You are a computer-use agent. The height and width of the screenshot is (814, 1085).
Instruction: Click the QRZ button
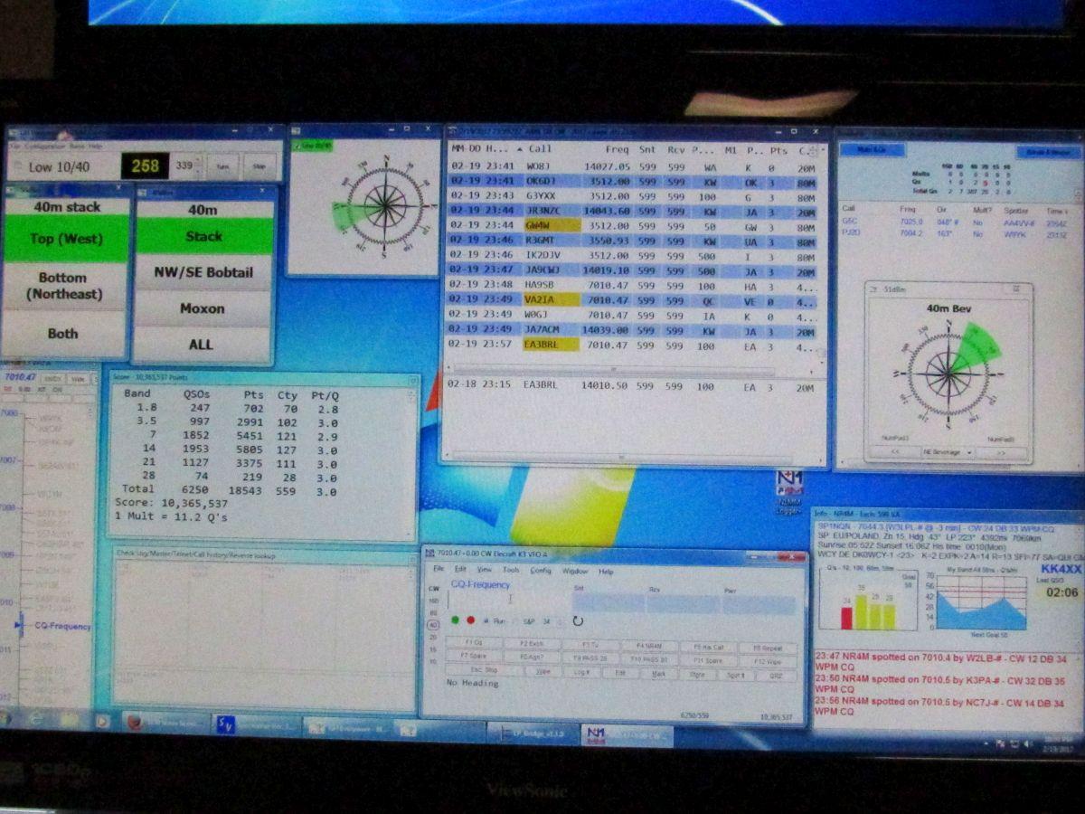tap(777, 674)
